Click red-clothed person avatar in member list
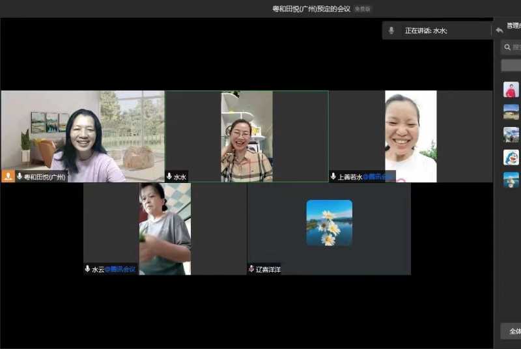521x349 pixels. (x=511, y=90)
